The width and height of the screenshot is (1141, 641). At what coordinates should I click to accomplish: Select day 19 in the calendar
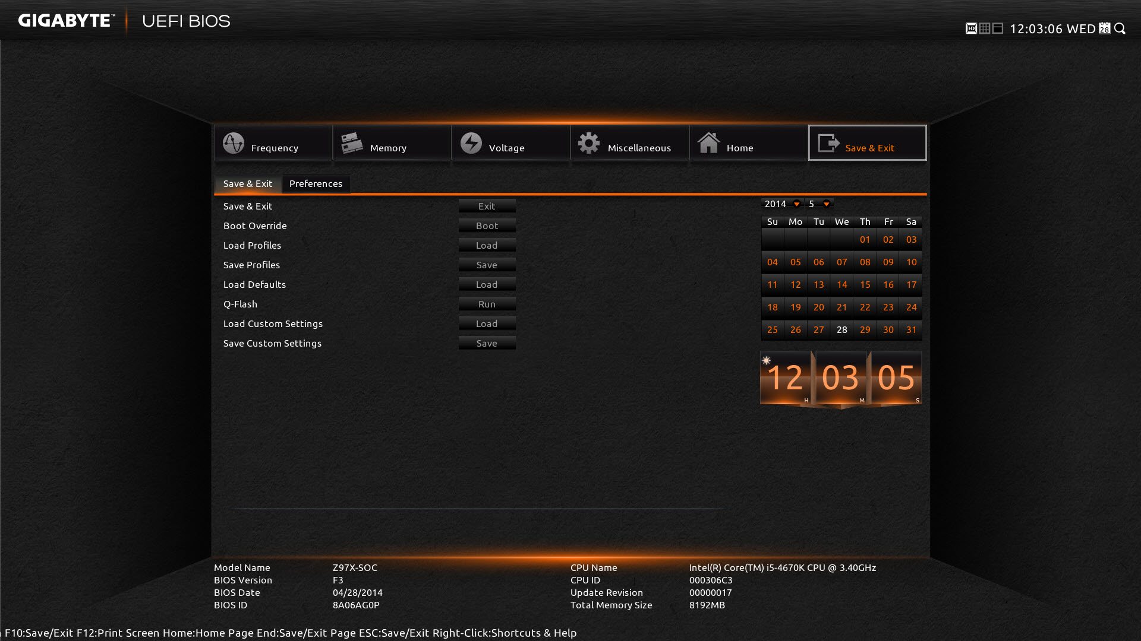[x=795, y=307]
